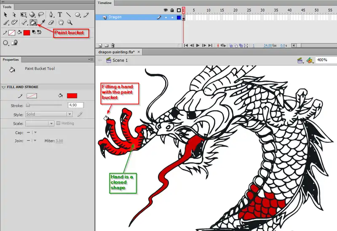337x231 pixels.
Task: Select the Paint Bucket tool in Tools
Action: [x=33, y=22]
